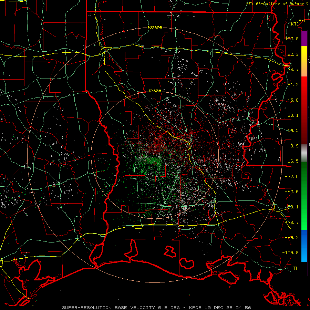Click the 50 NMI range ring label
This screenshot has height=310, width=310.
click(155, 91)
